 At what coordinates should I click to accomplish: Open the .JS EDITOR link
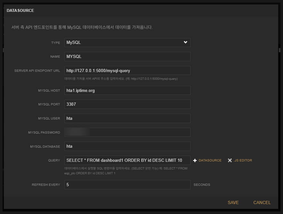(243, 160)
